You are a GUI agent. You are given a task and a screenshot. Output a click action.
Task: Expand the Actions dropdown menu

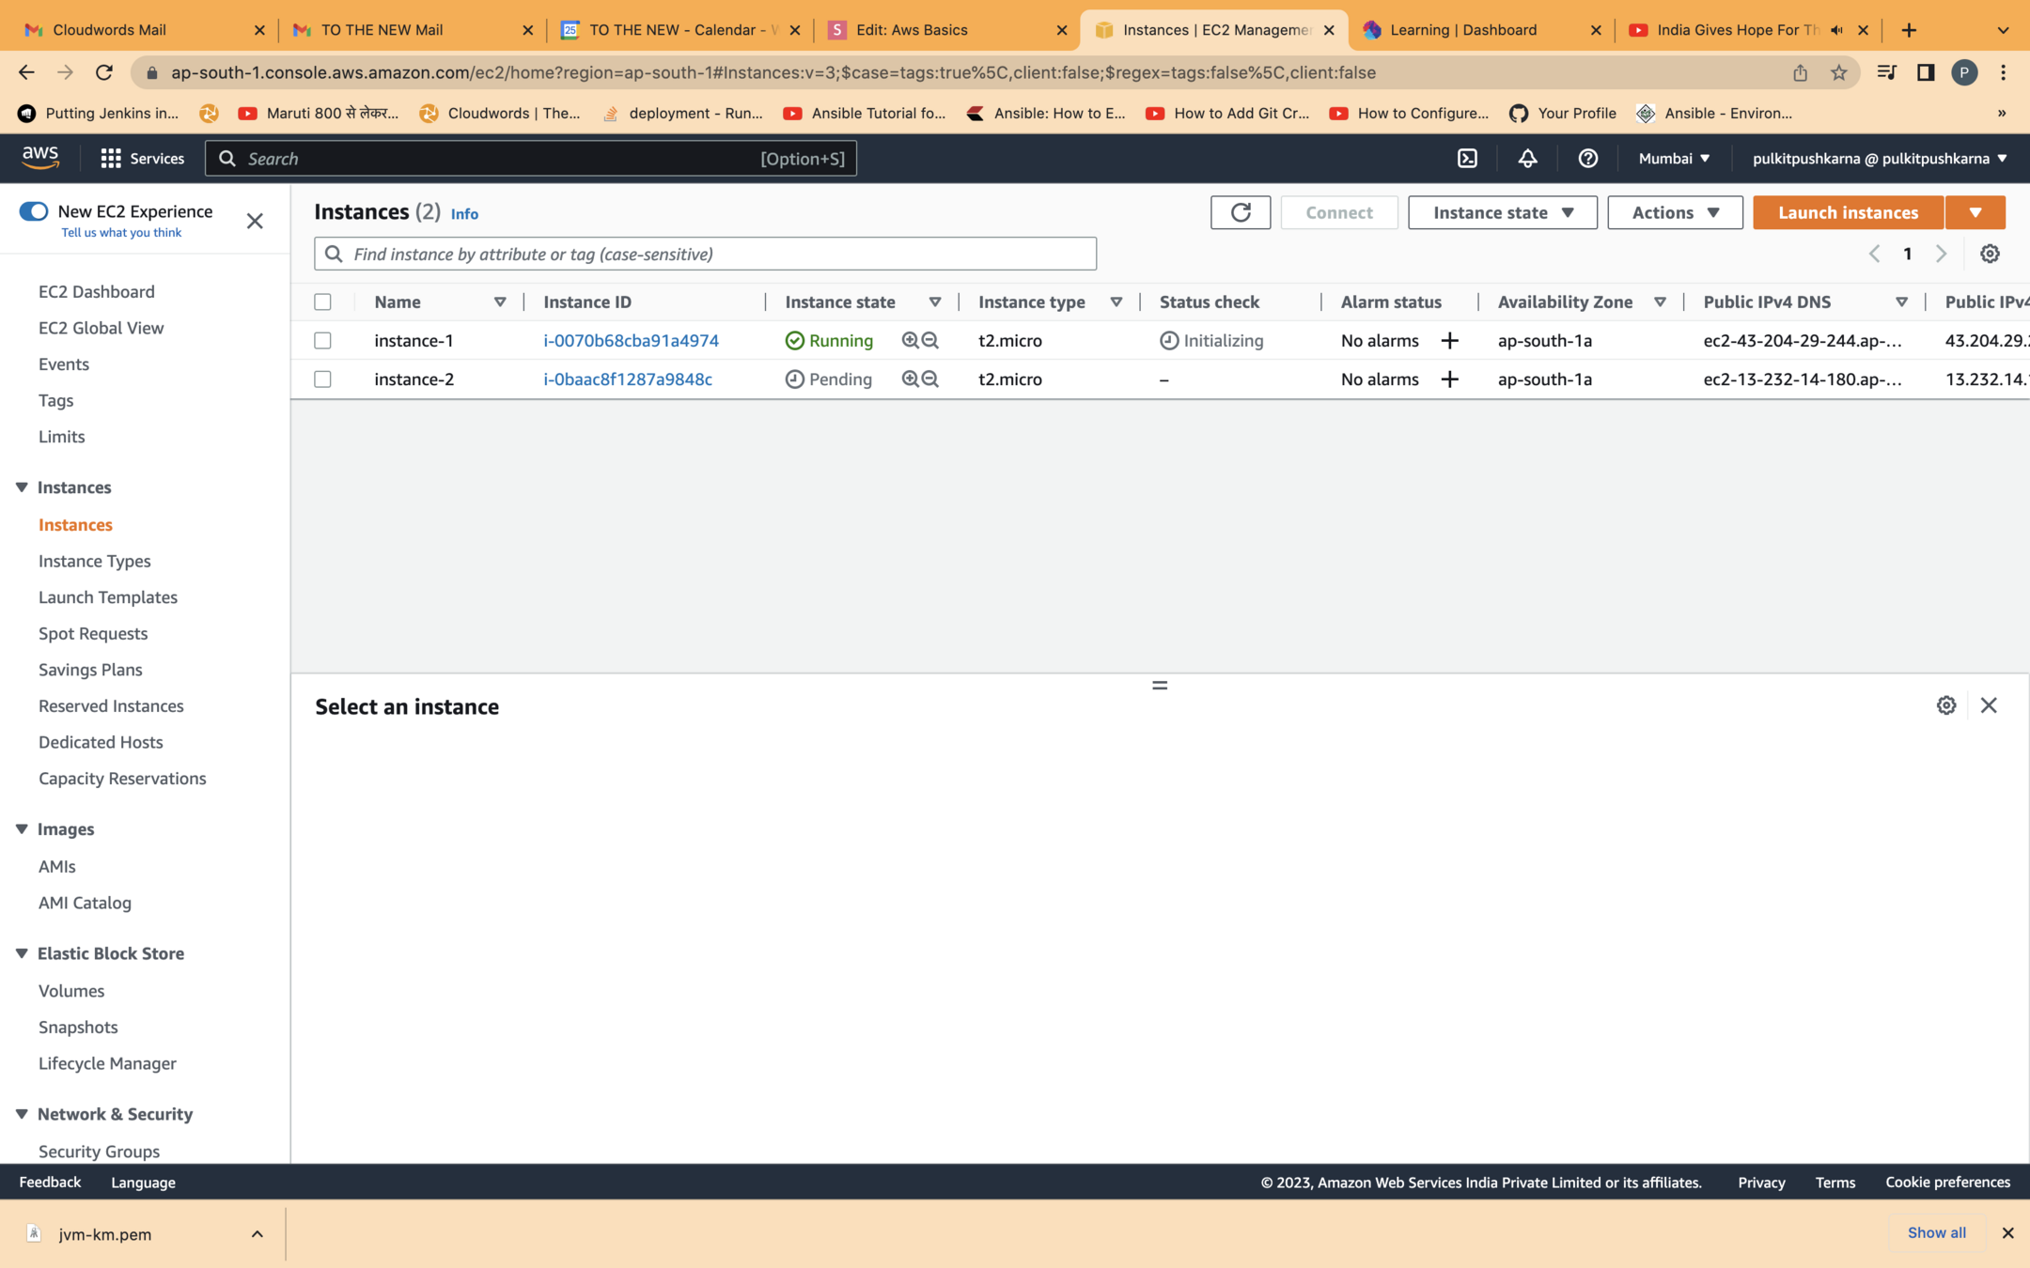point(1674,212)
